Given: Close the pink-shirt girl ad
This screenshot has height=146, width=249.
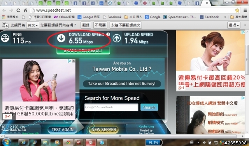Looking at the screenshot, I should (74, 61).
